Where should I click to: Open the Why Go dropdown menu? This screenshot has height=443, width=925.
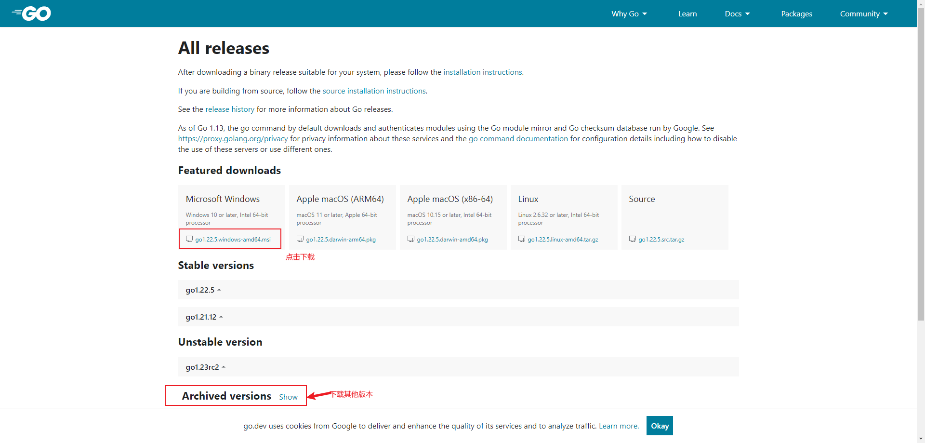point(629,13)
